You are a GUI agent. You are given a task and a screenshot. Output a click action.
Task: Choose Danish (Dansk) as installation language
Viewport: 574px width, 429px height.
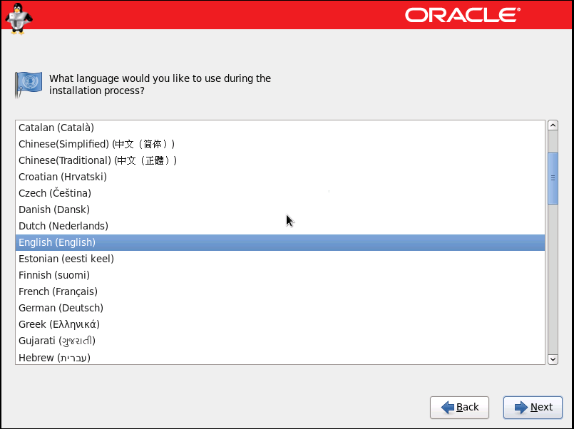[x=54, y=210]
